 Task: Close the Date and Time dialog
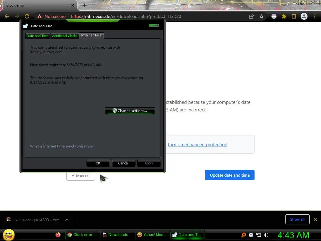[x=154, y=25]
